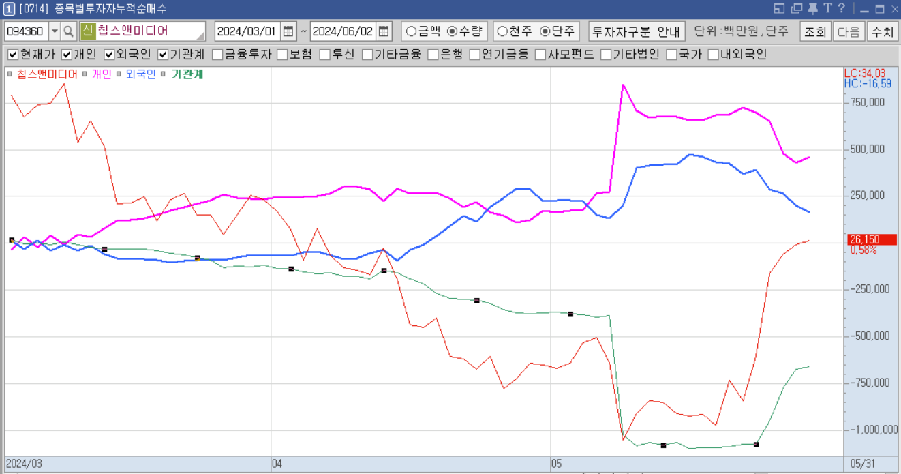Enable the 내외국인 checkbox
The width and height of the screenshot is (901, 474).
pyautogui.click(x=714, y=55)
